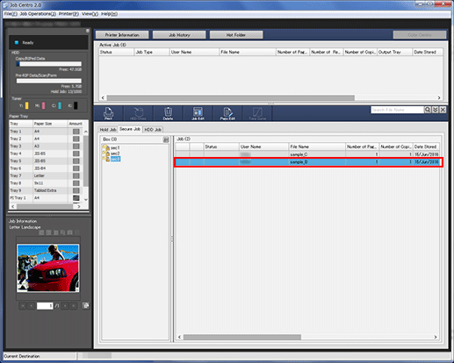Click the box list refresh icon
This screenshot has height=363, width=454.
click(166, 139)
